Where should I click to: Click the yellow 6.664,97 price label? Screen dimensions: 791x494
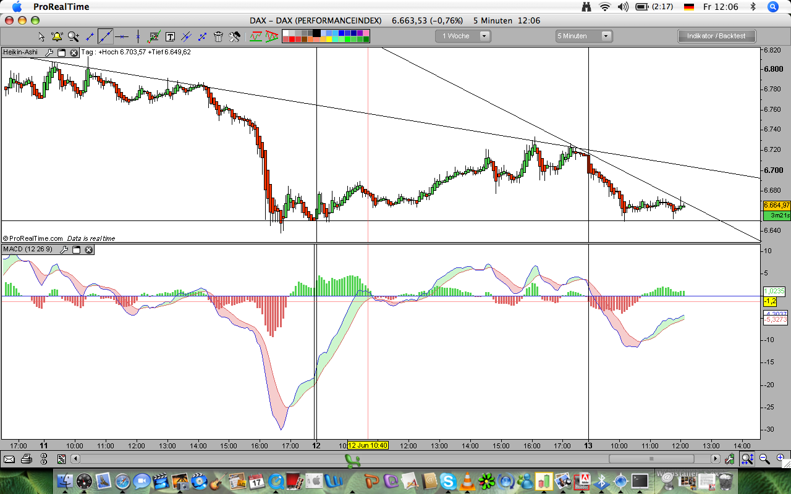coord(777,205)
